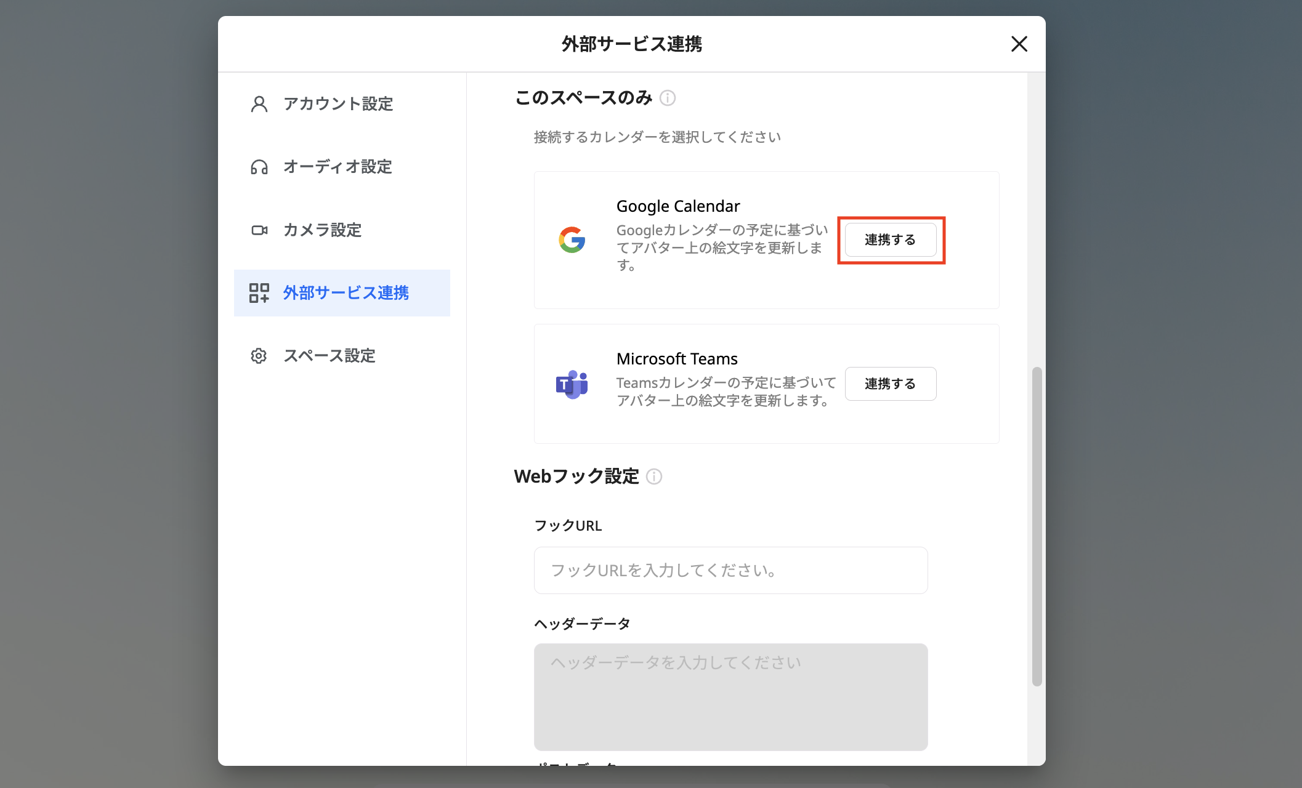This screenshot has width=1302, height=788.
Task: Click the headphones audio icon
Action: (259, 167)
